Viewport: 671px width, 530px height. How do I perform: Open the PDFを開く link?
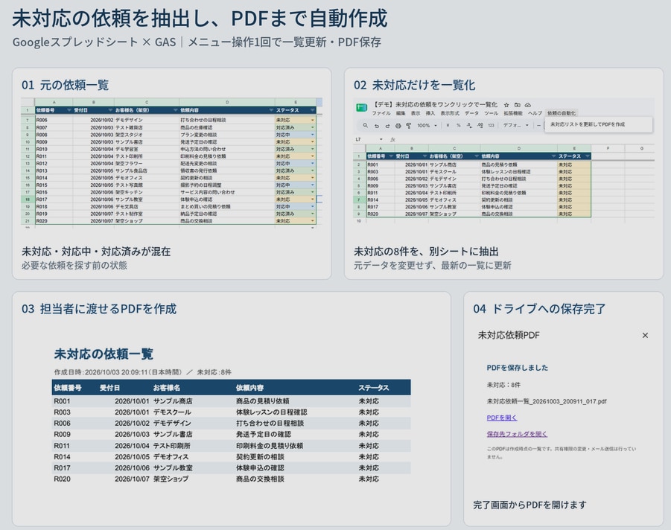[501, 418]
